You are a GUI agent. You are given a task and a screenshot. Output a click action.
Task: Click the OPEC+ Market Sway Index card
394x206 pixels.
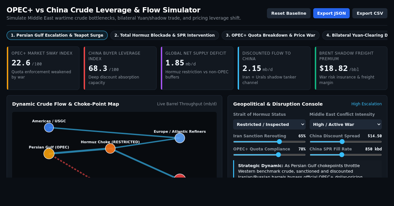[43, 68]
